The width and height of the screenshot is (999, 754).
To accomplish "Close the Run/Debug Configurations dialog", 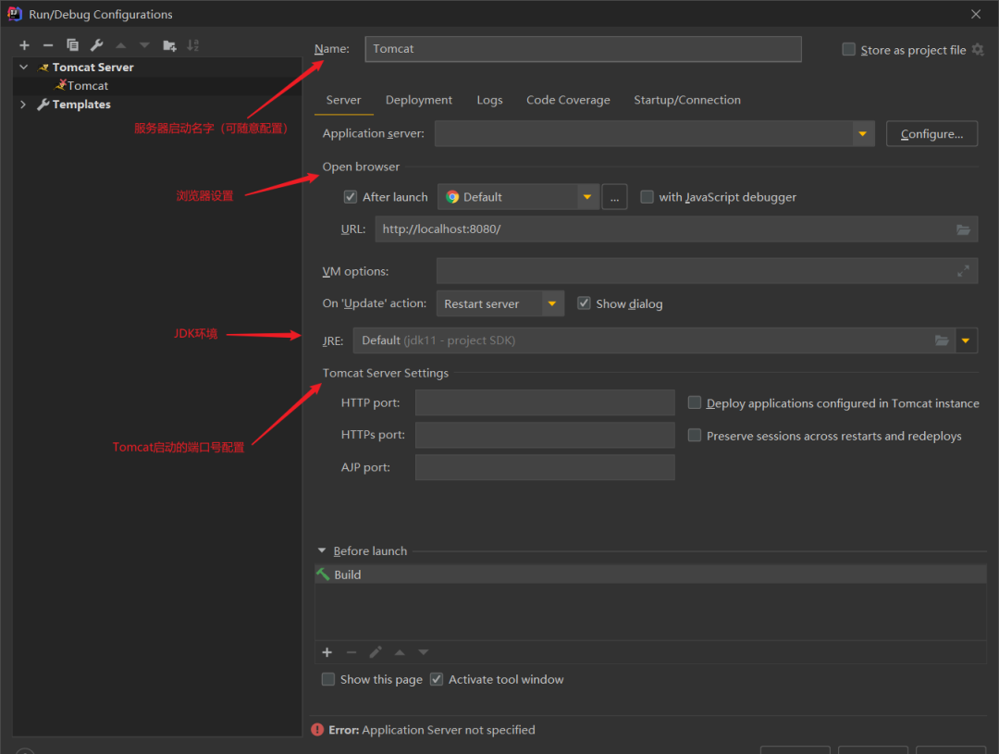I will coord(976,14).
